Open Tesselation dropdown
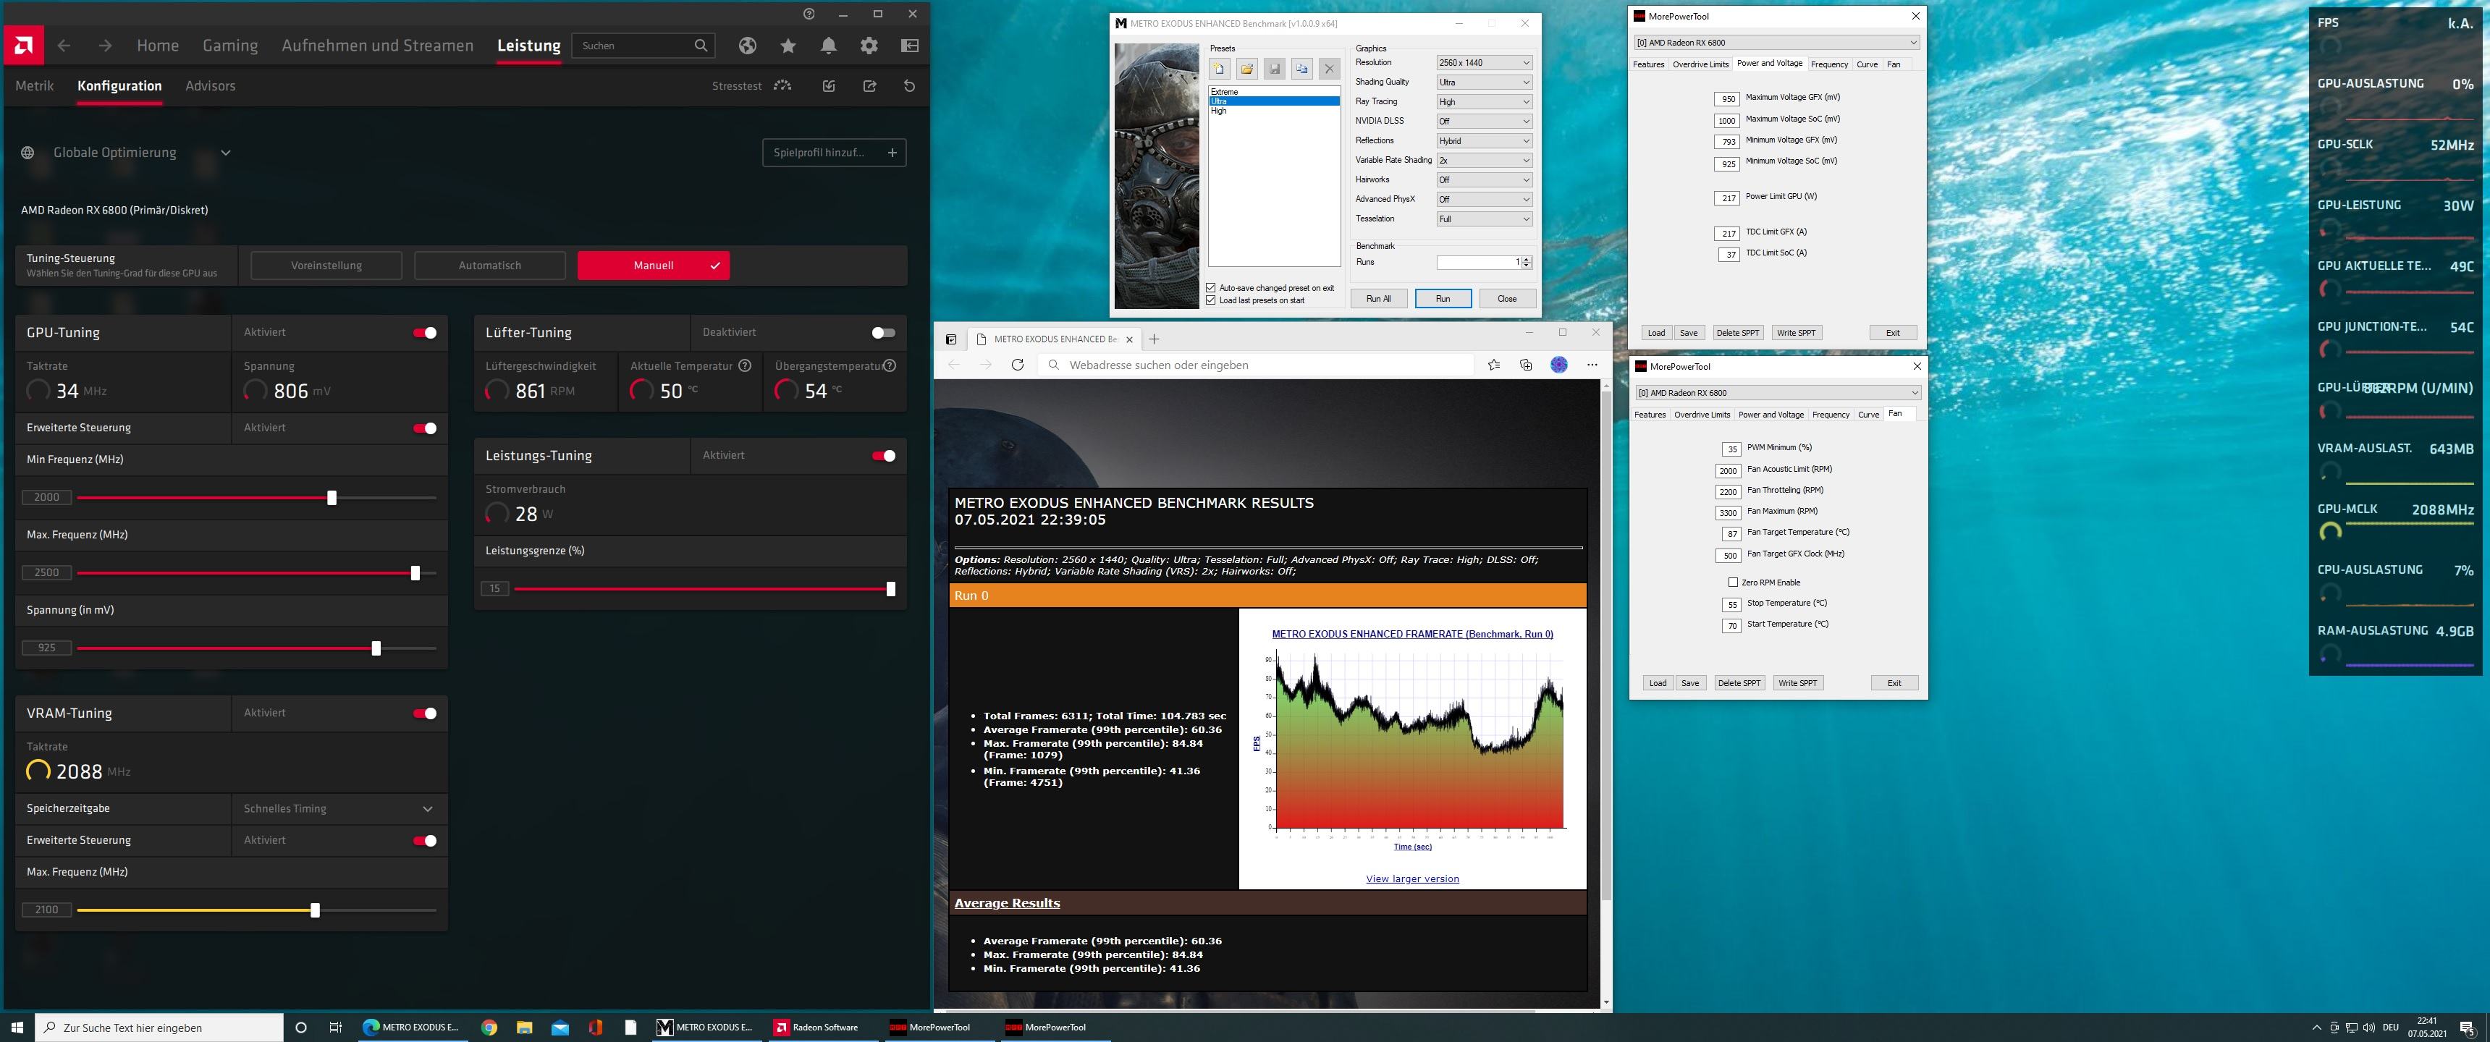The width and height of the screenshot is (2490, 1042). [1484, 219]
